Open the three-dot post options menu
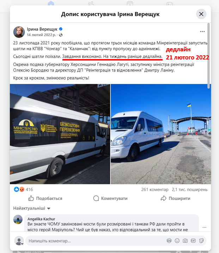Image resolution: width=219 pixels, height=253 pixels. [202, 32]
